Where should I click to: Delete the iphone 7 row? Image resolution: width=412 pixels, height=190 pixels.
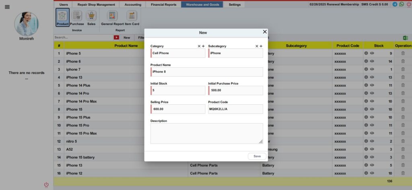pos(403,69)
